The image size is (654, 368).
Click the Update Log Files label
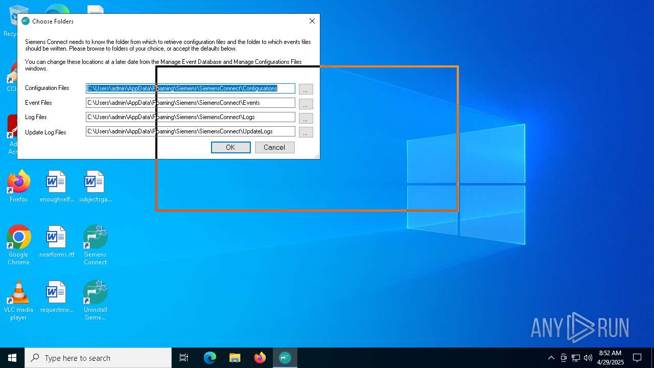45,132
